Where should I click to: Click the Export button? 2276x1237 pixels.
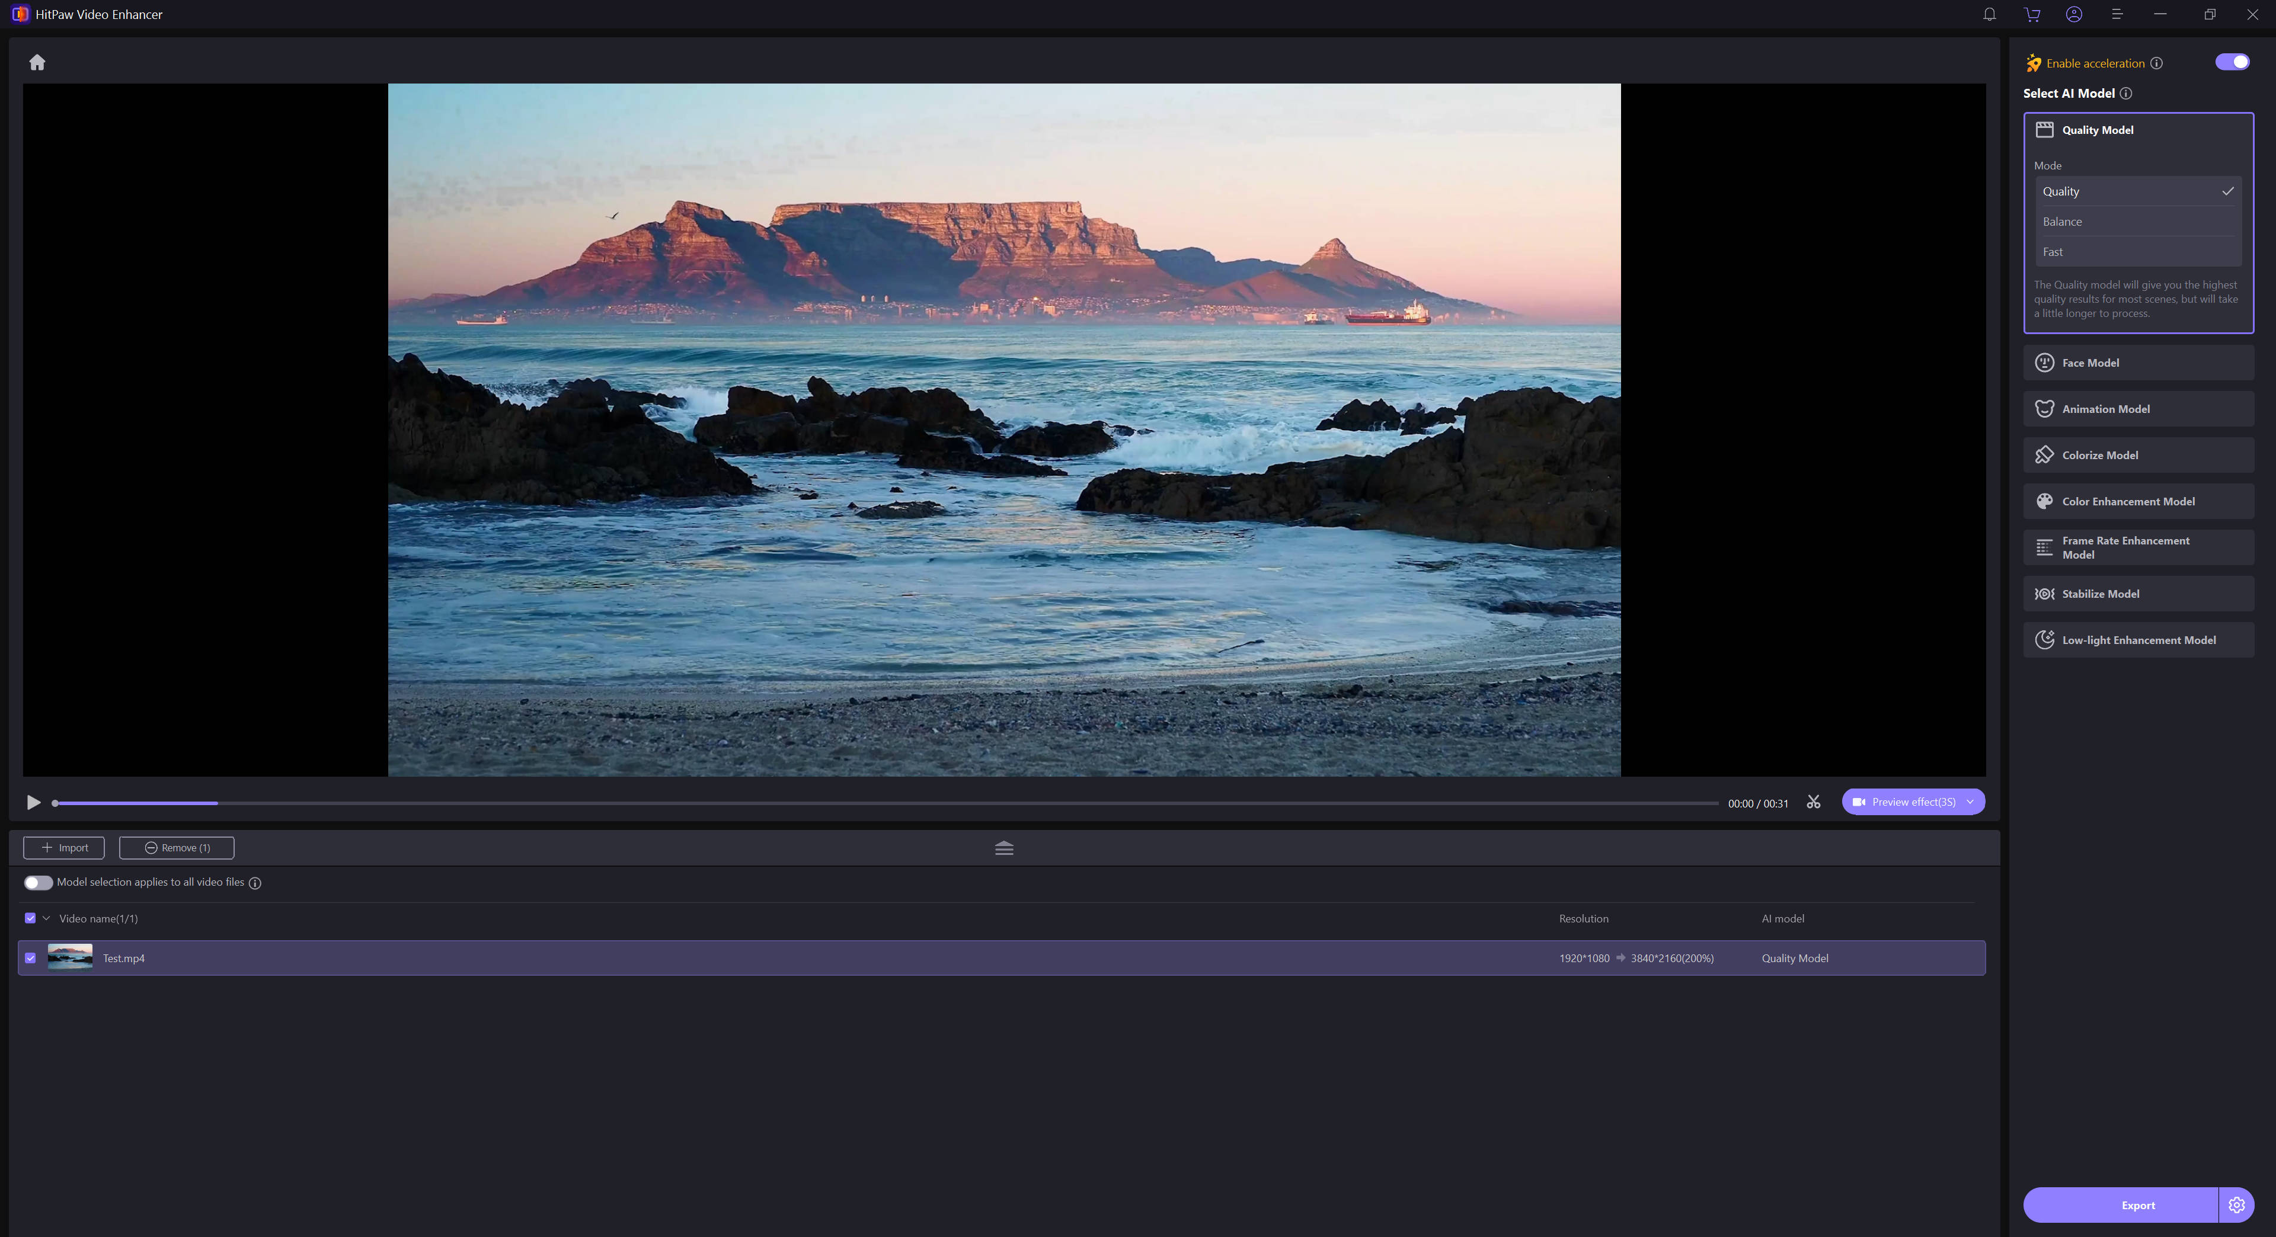tap(2137, 1204)
